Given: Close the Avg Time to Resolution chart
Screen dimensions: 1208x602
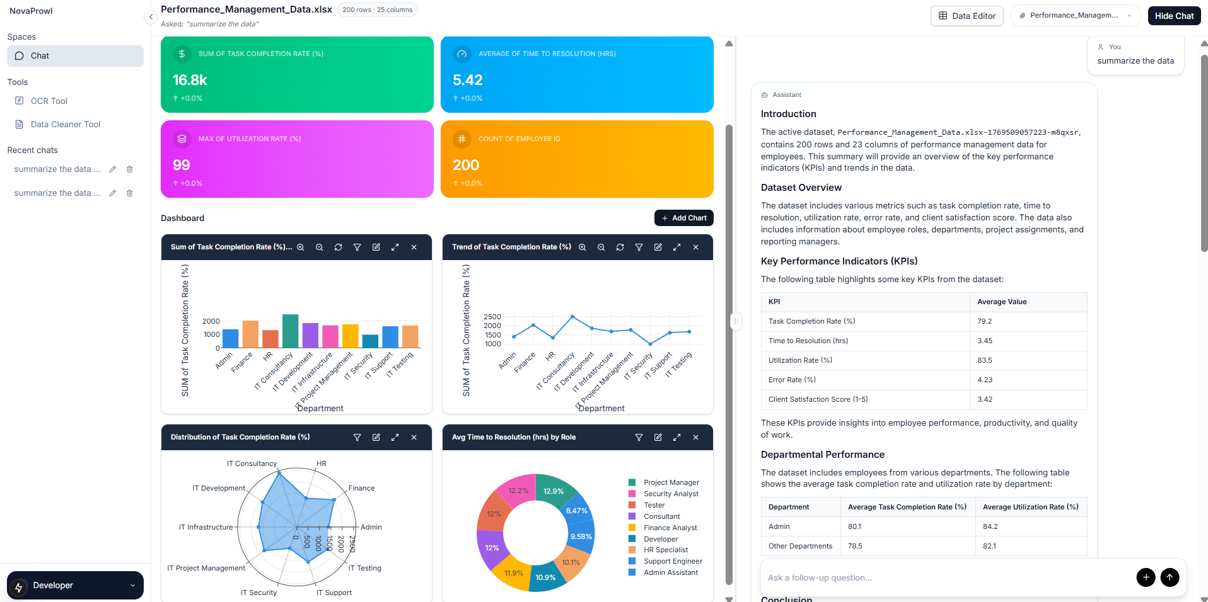Looking at the screenshot, I should (695, 437).
